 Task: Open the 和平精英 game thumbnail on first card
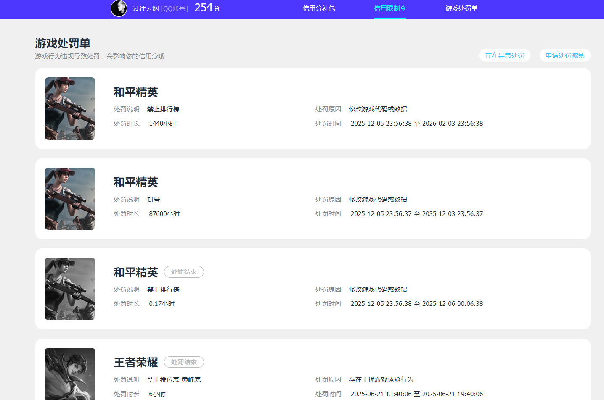(70, 108)
